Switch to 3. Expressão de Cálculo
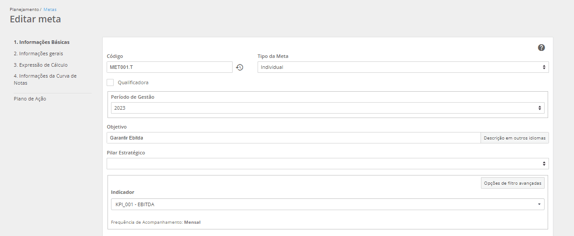This screenshot has width=574, height=236. tap(41, 65)
